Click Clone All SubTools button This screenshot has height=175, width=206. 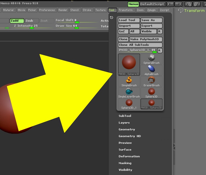click(140, 45)
